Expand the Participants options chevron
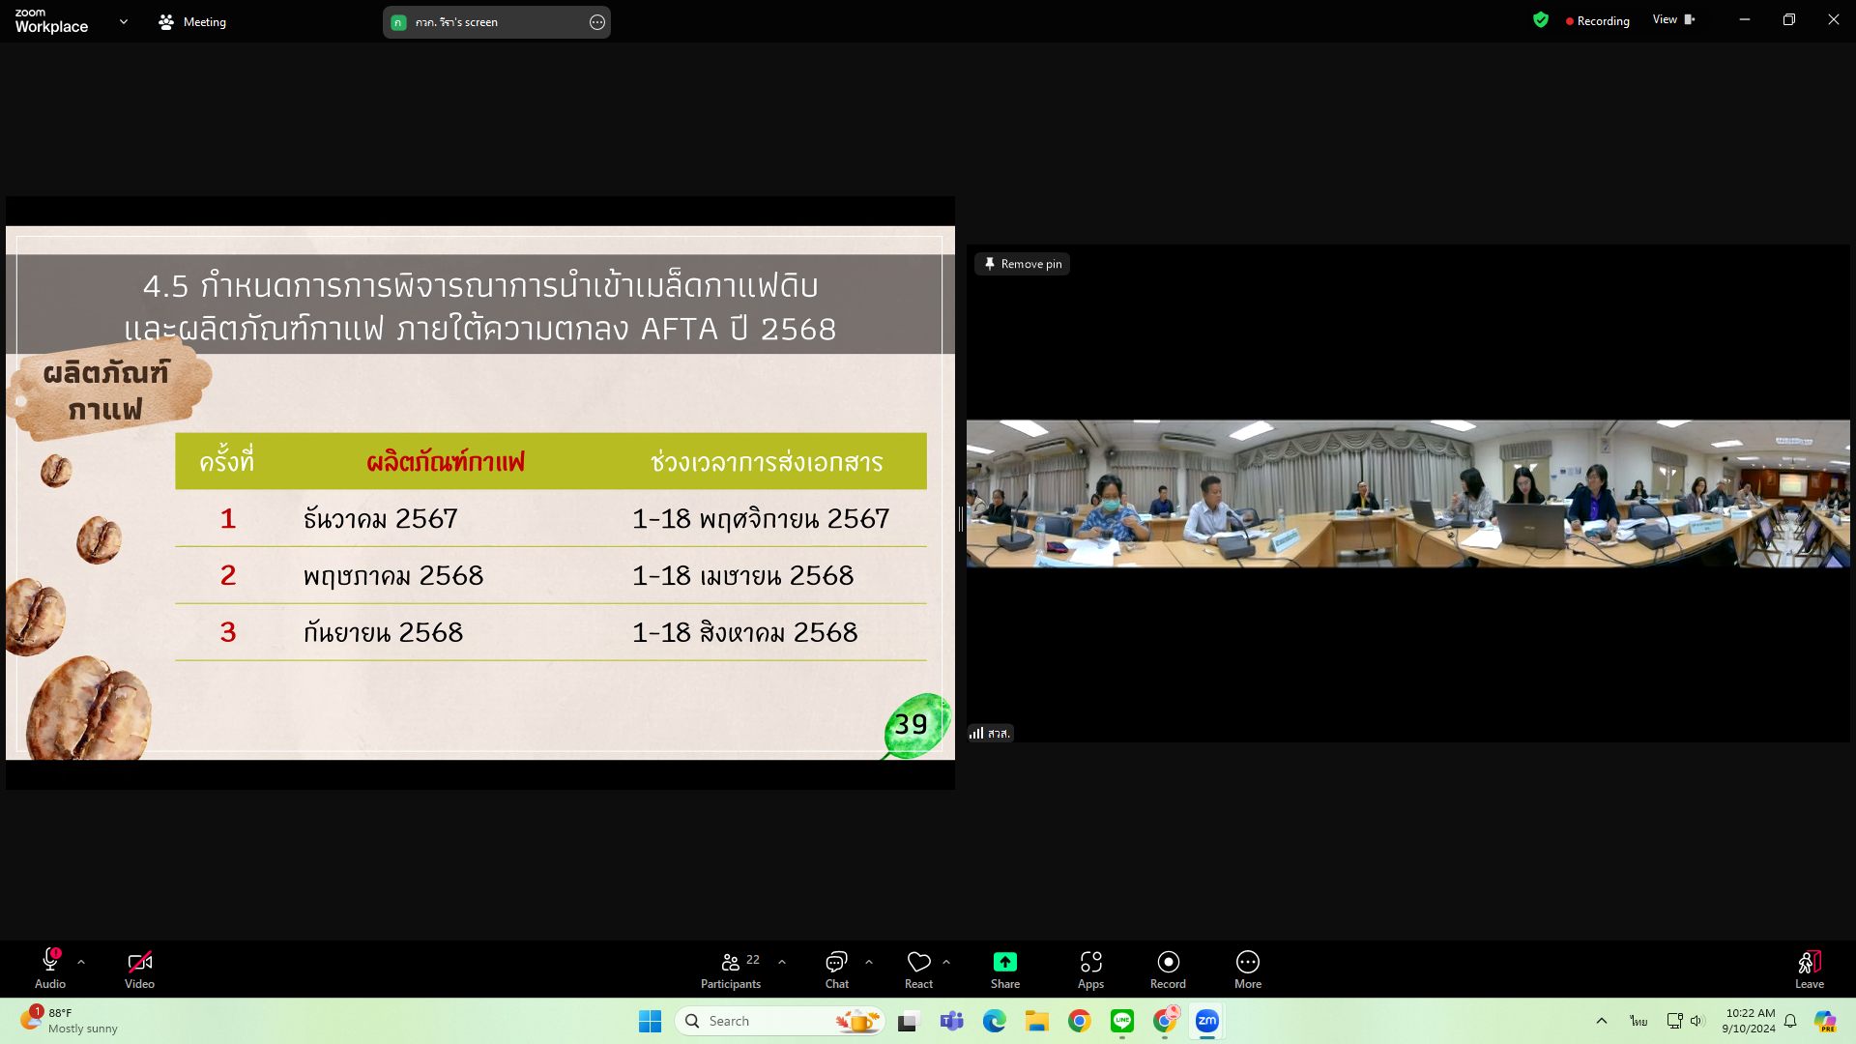 pyautogui.click(x=782, y=962)
